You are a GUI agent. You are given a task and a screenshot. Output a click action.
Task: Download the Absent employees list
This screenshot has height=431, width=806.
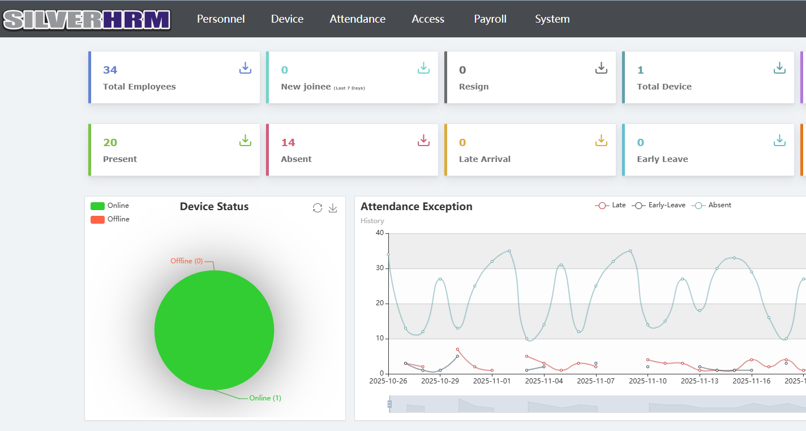pyautogui.click(x=423, y=140)
